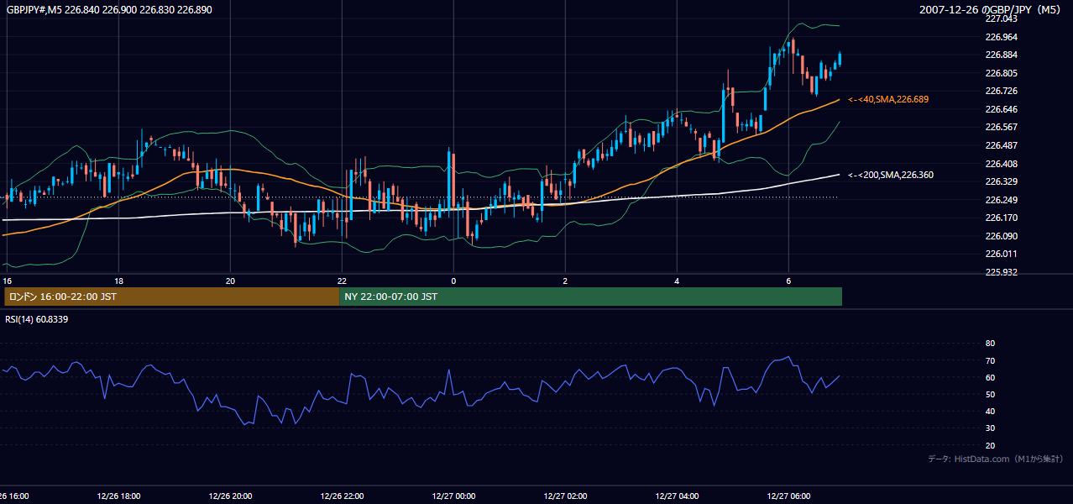1073x504 pixels.
Task: Click hour marker 2 under price chart
Action: click(x=565, y=280)
